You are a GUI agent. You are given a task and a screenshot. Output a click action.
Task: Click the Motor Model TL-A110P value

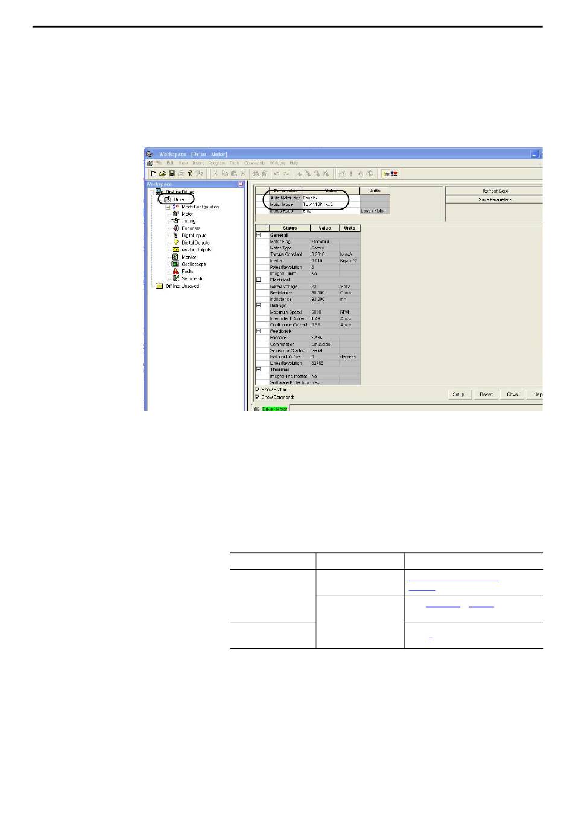pyautogui.click(x=331, y=204)
